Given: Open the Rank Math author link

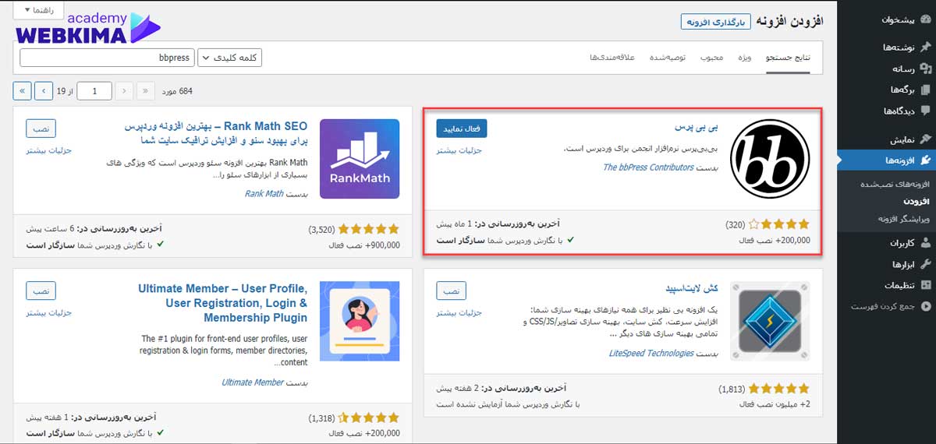Looking at the screenshot, I should [264, 194].
